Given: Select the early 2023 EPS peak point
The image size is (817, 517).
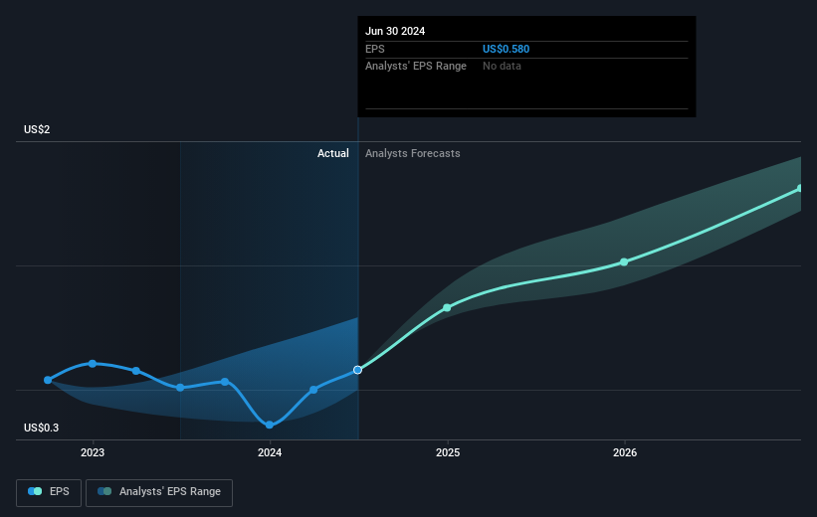Looking at the screenshot, I should [93, 364].
